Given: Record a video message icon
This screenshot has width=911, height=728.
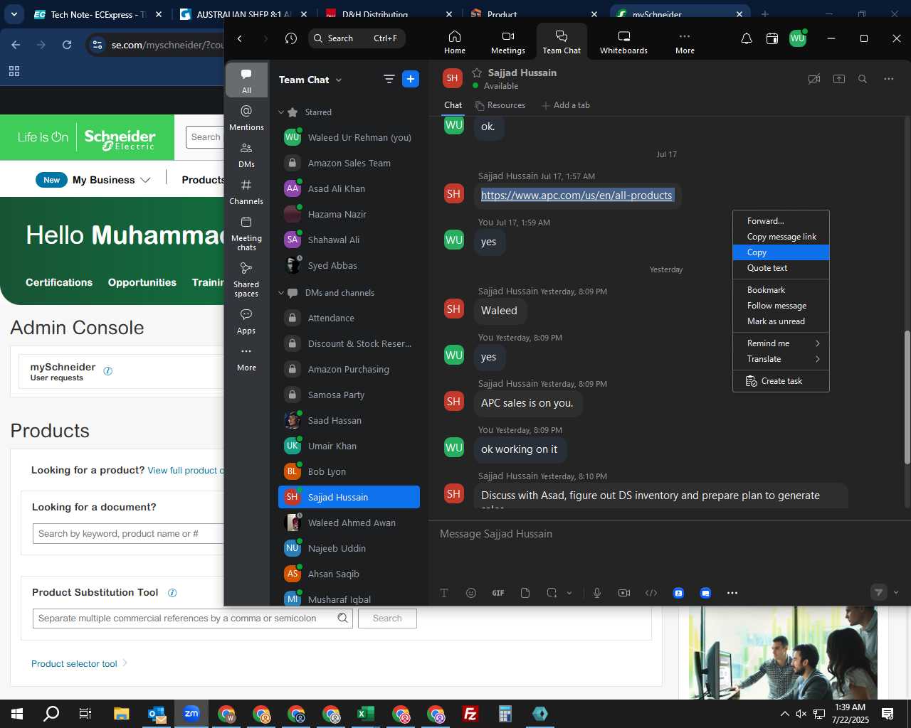Looking at the screenshot, I should point(624,593).
